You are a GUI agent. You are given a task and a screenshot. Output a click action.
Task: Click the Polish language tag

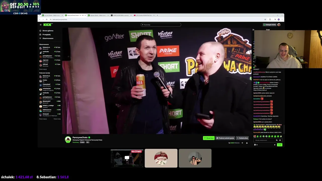coord(82,142)
